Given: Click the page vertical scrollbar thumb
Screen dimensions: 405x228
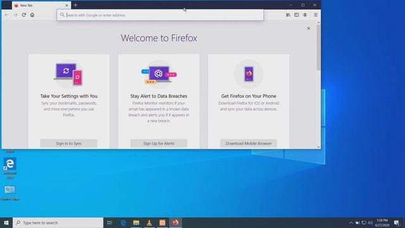Looking at the screenshot, I should click(x=318, y=47).
